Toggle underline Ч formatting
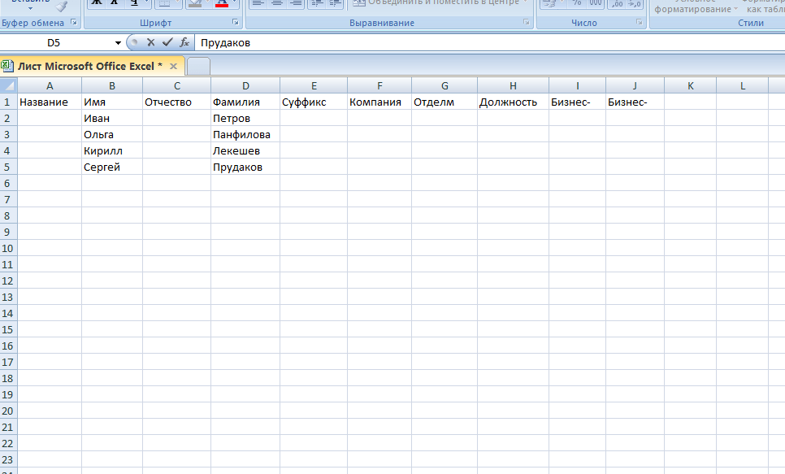The width and height of the screenshot is (785, 474). [133, 3]
